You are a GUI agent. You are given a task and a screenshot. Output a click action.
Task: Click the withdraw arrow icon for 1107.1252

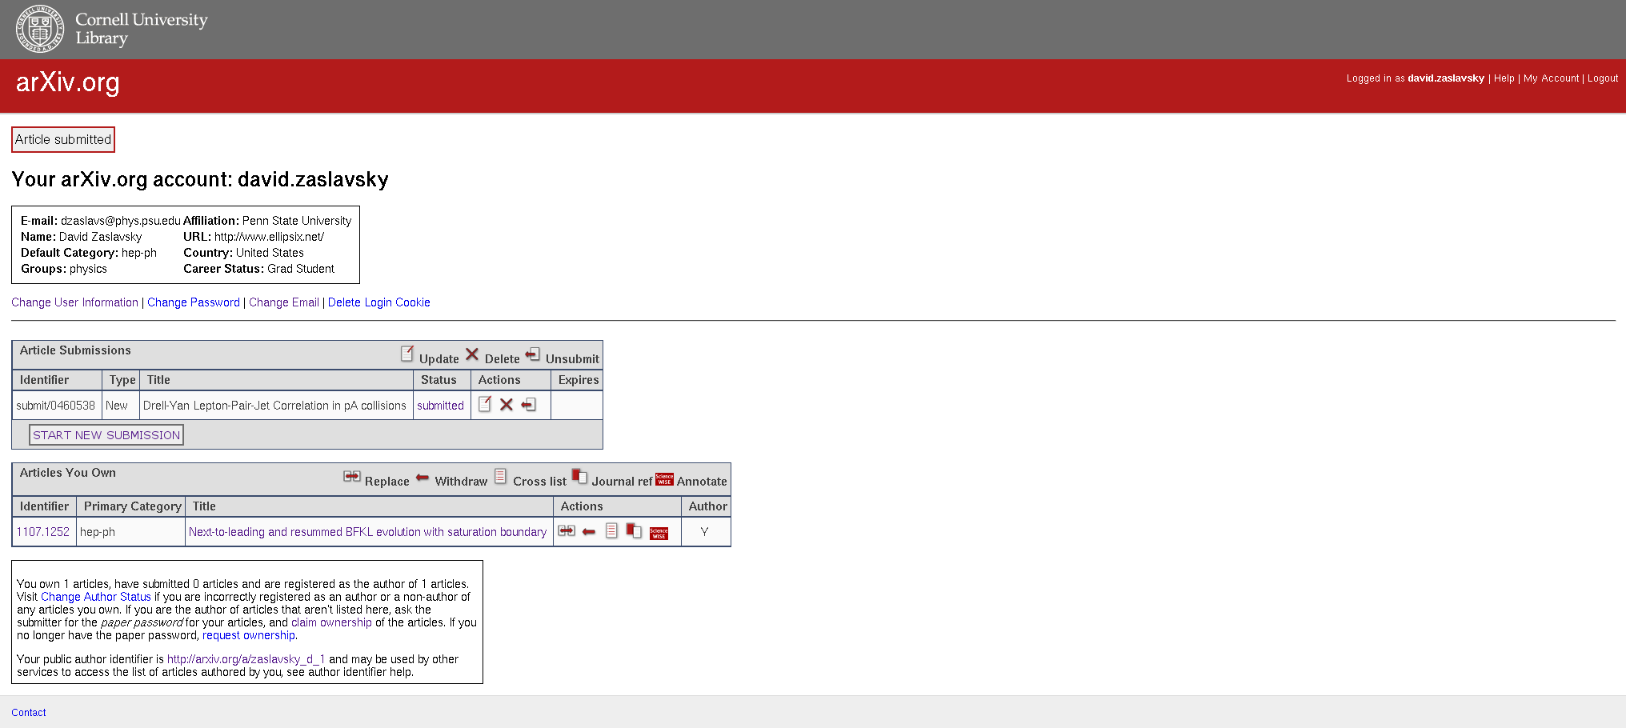click(x=589, y=532)
